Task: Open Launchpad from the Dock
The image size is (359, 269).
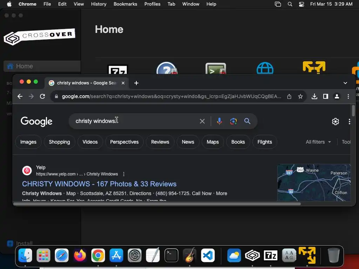Action: coord(43,255)
